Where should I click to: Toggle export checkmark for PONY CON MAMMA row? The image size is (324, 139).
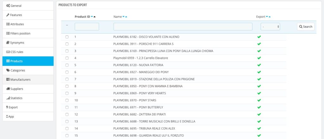(x=259, y=86)
